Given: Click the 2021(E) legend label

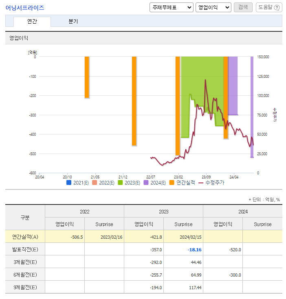Looking at the screenshot, I should 81,183.
